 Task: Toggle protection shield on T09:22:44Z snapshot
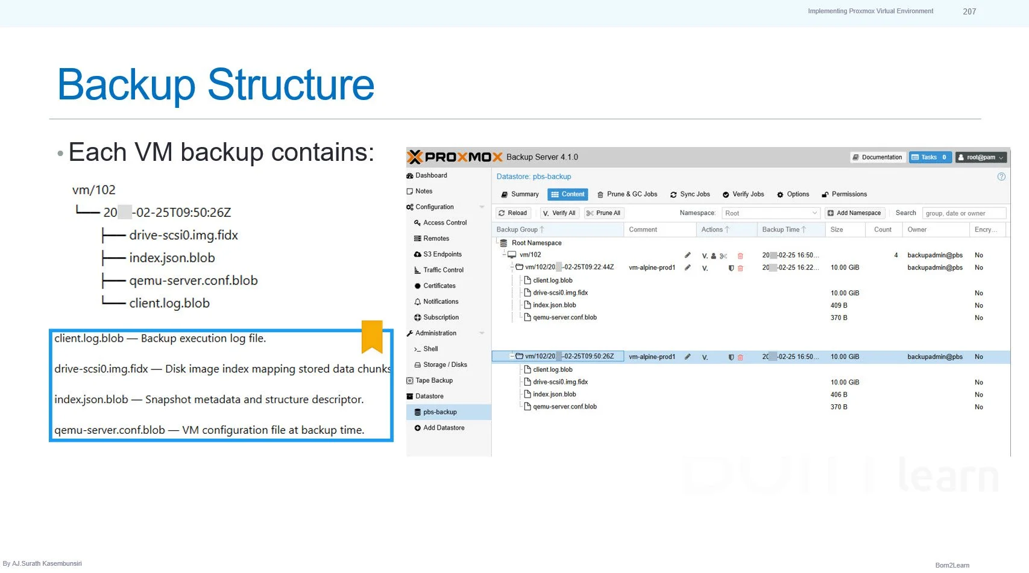click(731, 268)
